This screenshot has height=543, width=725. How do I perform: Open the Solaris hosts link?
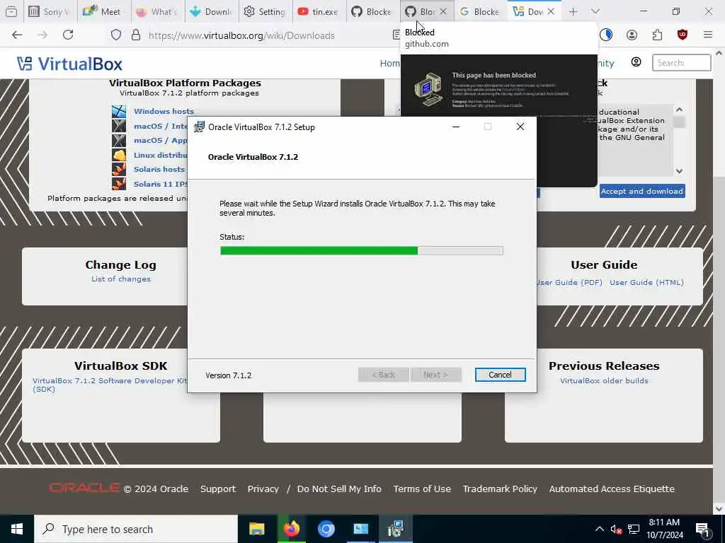click(x=159, y=170)
